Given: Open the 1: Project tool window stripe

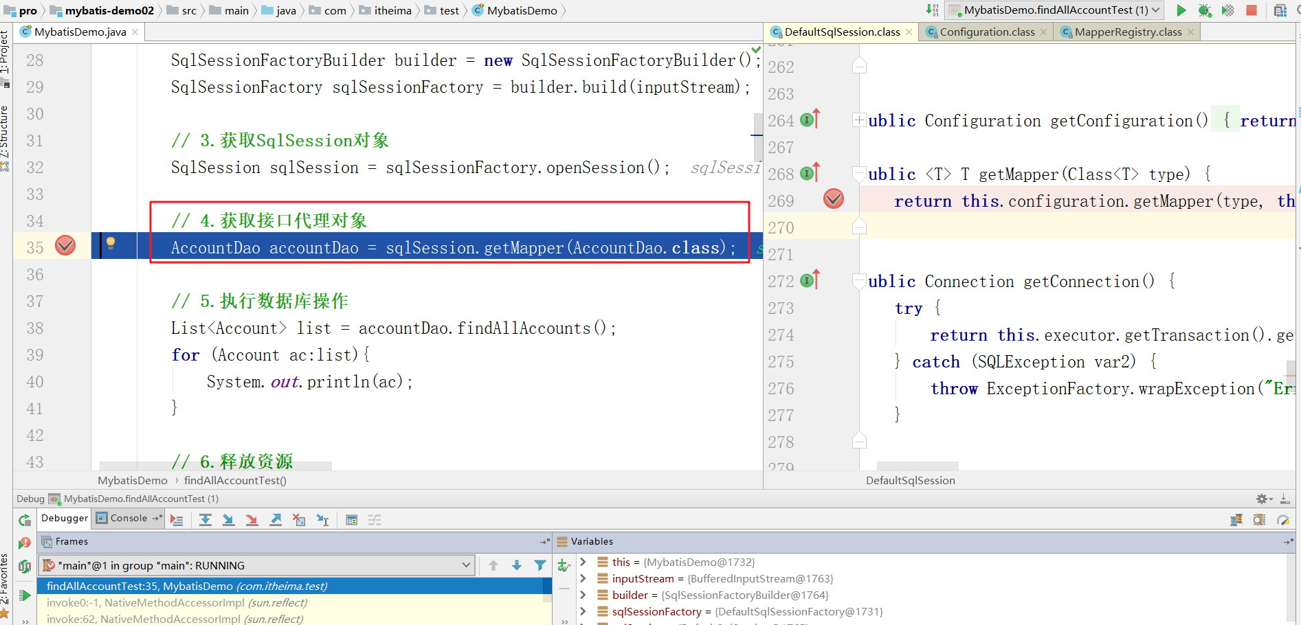Looking at the screenshot, I should (x=5, y=58).
